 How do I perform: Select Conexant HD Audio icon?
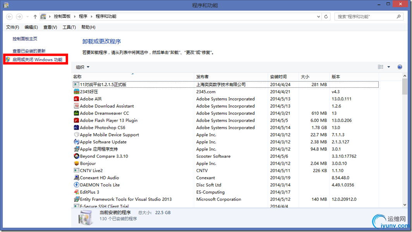point(76,178)
